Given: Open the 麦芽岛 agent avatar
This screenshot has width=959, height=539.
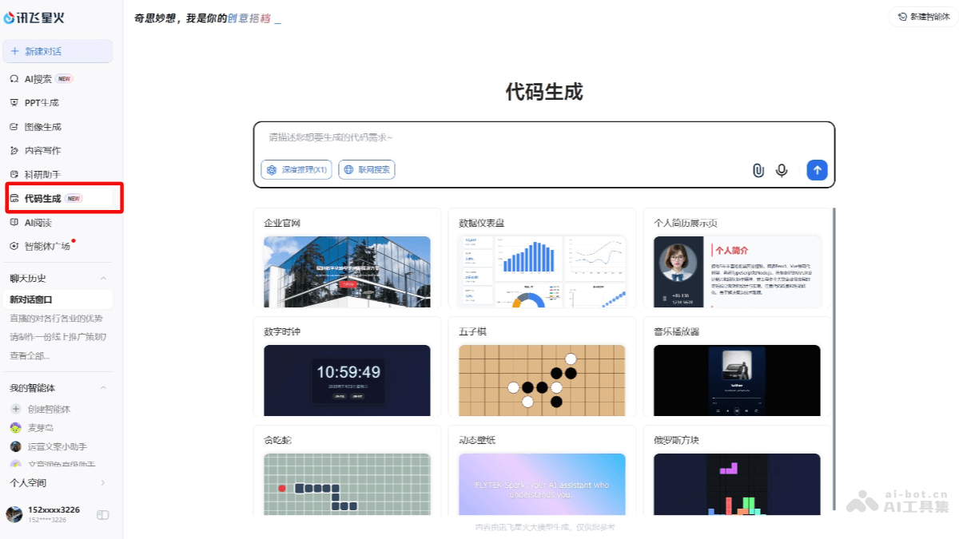Looking at the screenshot, I should pyautogui.click(x=15, y=428).
